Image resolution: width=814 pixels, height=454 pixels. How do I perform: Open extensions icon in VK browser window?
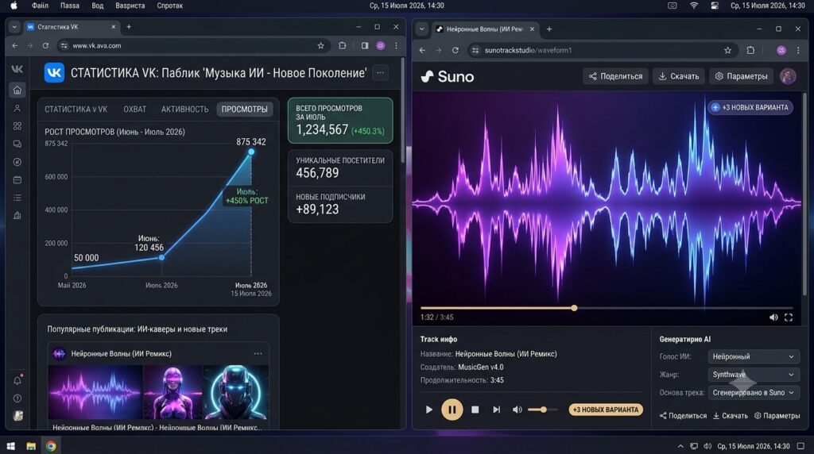(342, 45)
